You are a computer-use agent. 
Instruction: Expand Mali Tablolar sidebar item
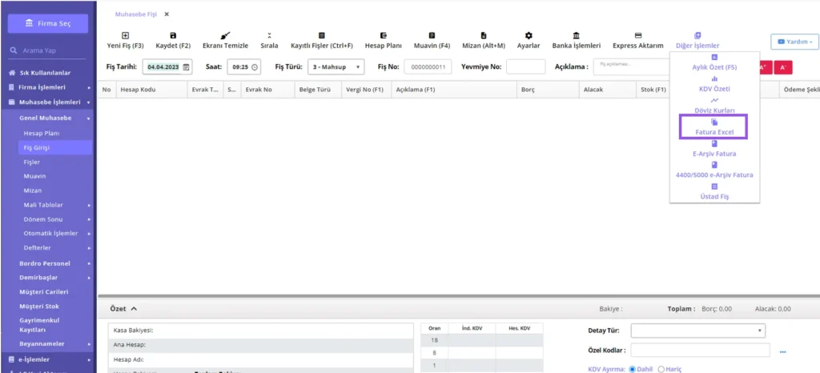coord(55,205)
